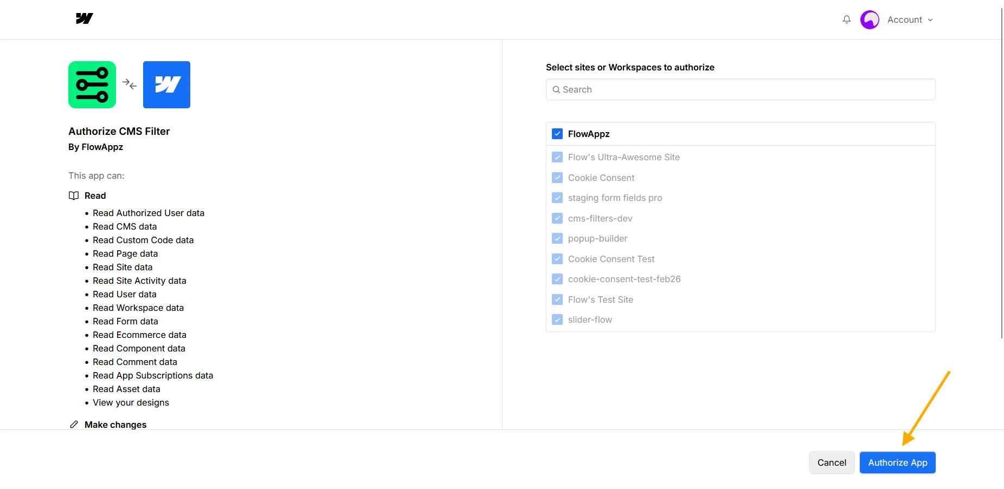Screen dimensions: 1004x489
Task: Click the green CMS Filter app icon
Action: point(92,84)
